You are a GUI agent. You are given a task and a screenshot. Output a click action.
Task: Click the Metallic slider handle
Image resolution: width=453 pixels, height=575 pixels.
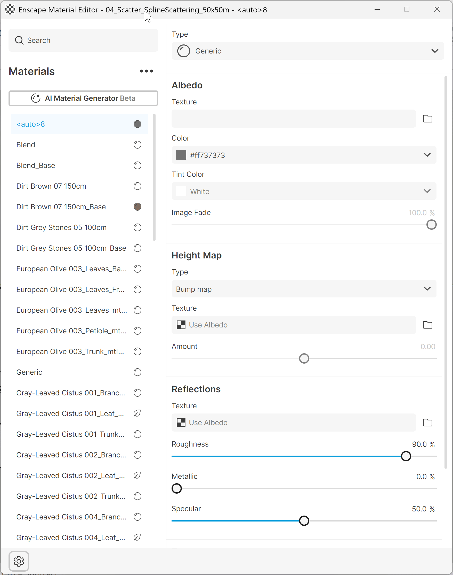[177, 488]
